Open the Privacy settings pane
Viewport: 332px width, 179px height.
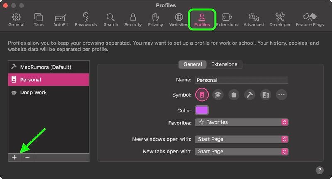[155, 20]
